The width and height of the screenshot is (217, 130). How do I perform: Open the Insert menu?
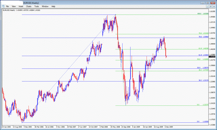tap(21, 6)
